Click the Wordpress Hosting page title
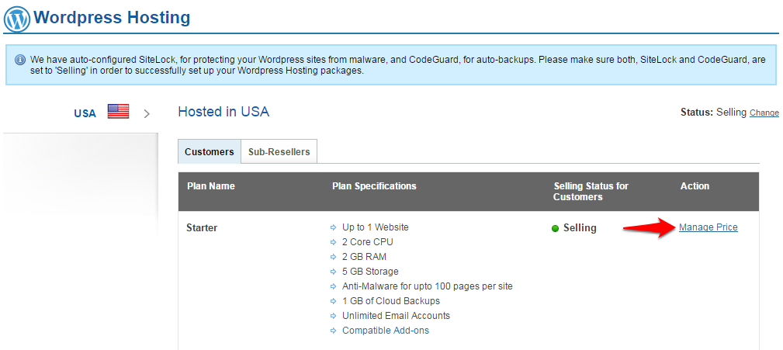This screenshot has width=783, height=350. [x=112, y=17]
